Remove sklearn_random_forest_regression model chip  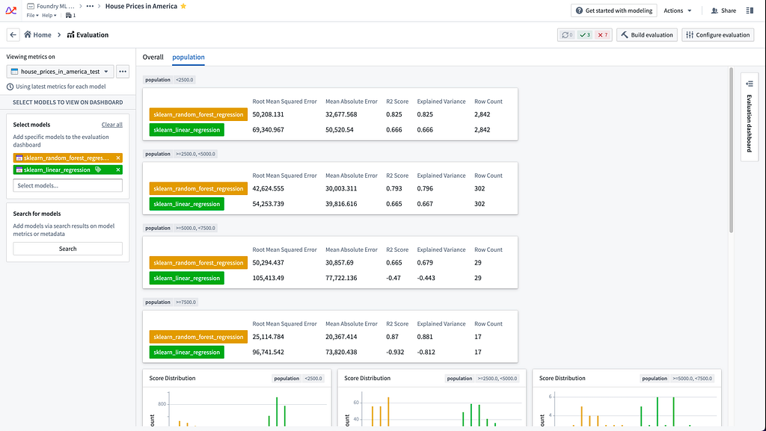(x=118, y=158)
